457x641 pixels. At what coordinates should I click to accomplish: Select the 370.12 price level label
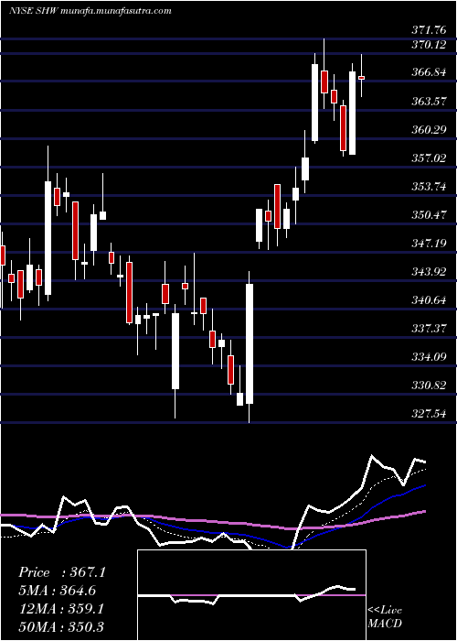(430, 45)
